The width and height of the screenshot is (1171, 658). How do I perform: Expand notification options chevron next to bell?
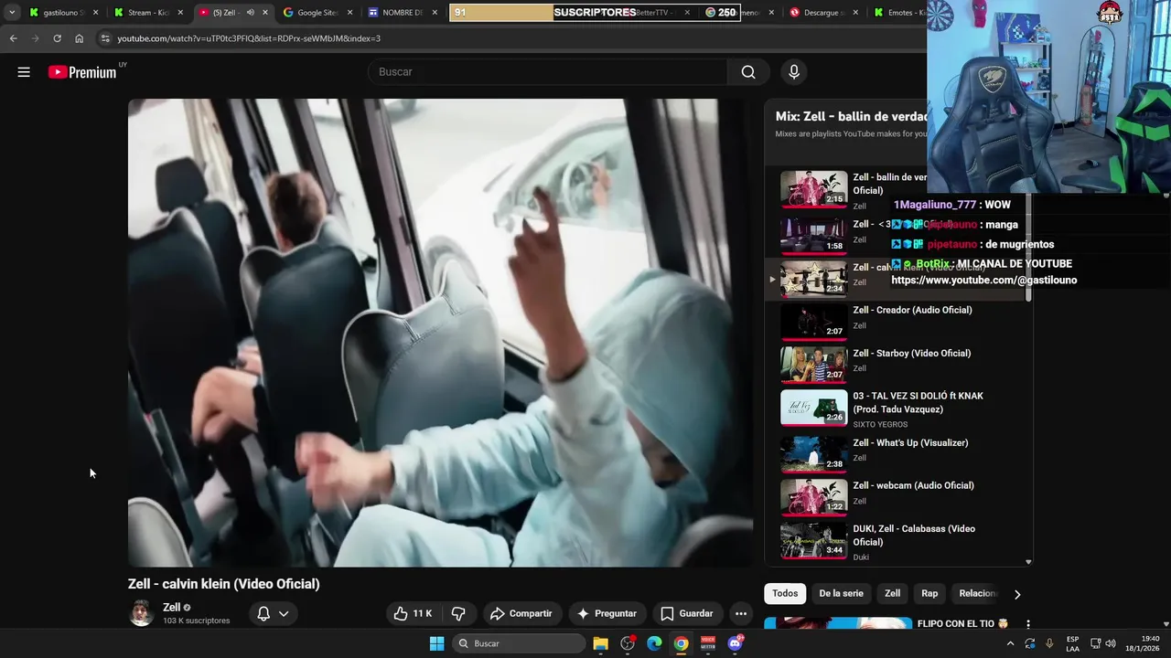[x=284, y=613]
